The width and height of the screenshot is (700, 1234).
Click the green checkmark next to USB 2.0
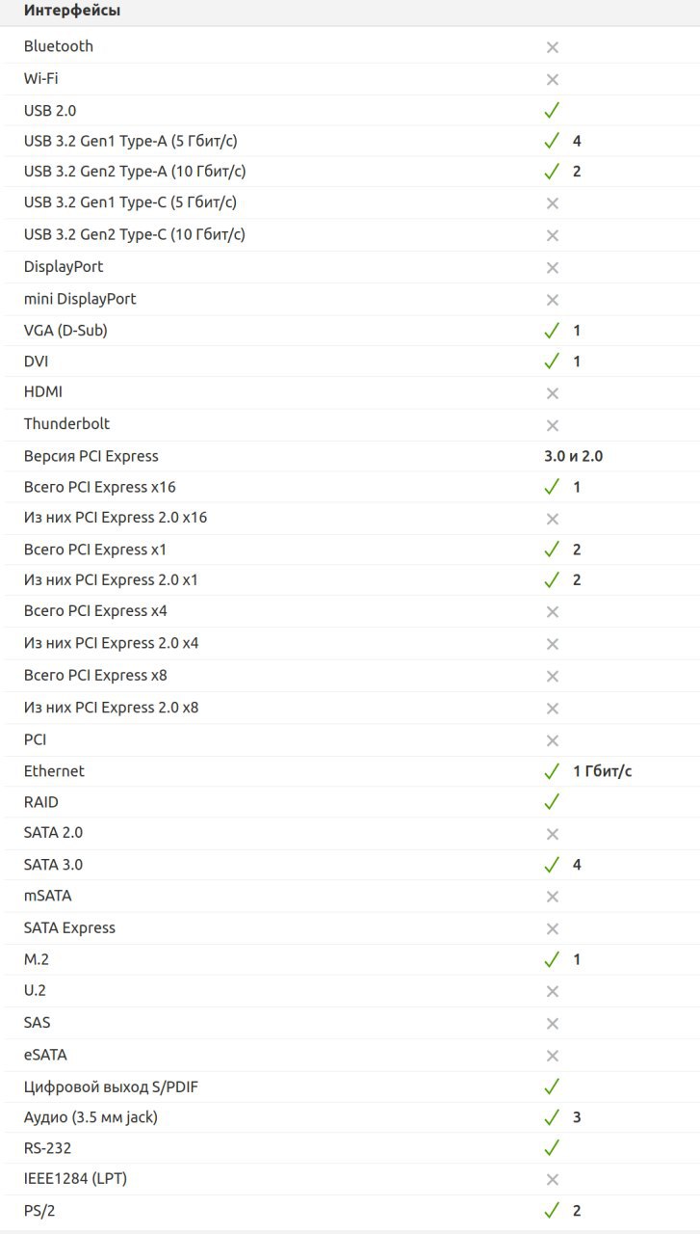[552, 110]
